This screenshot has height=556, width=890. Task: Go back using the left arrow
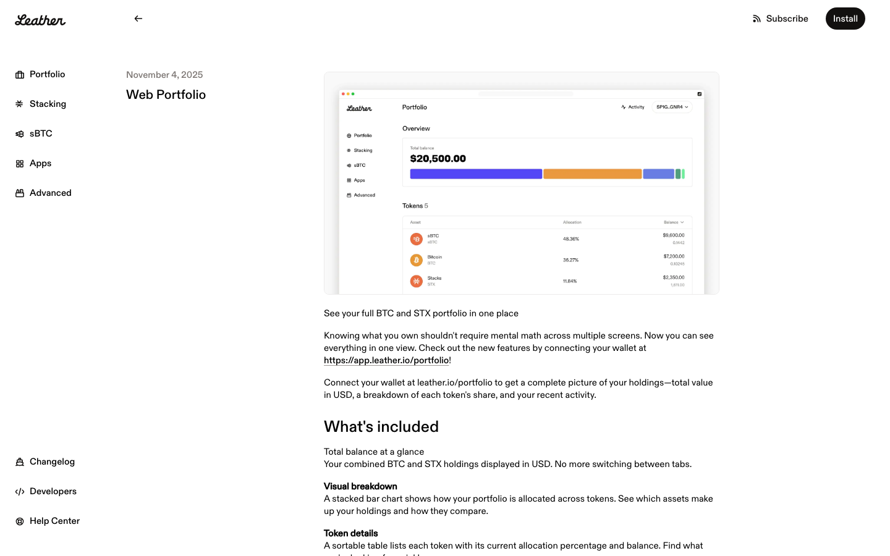click(x=138, y=19)
